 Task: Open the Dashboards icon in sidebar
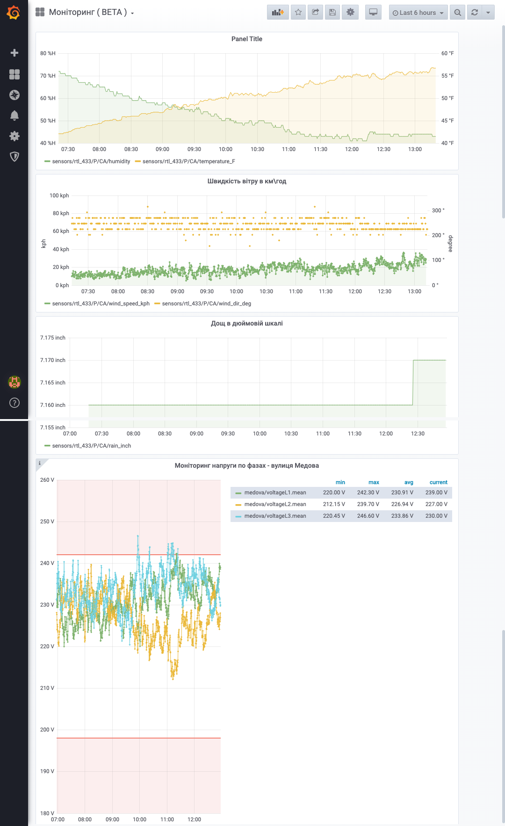click(x=14, y=74)
